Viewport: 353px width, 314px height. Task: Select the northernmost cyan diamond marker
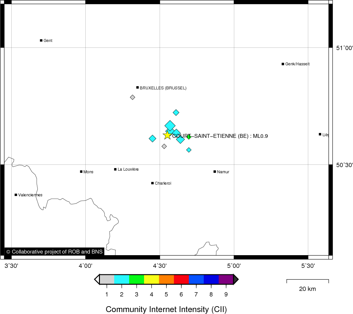click(176, 112)
